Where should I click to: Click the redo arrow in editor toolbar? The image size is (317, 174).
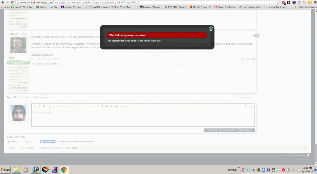[126, 106]
